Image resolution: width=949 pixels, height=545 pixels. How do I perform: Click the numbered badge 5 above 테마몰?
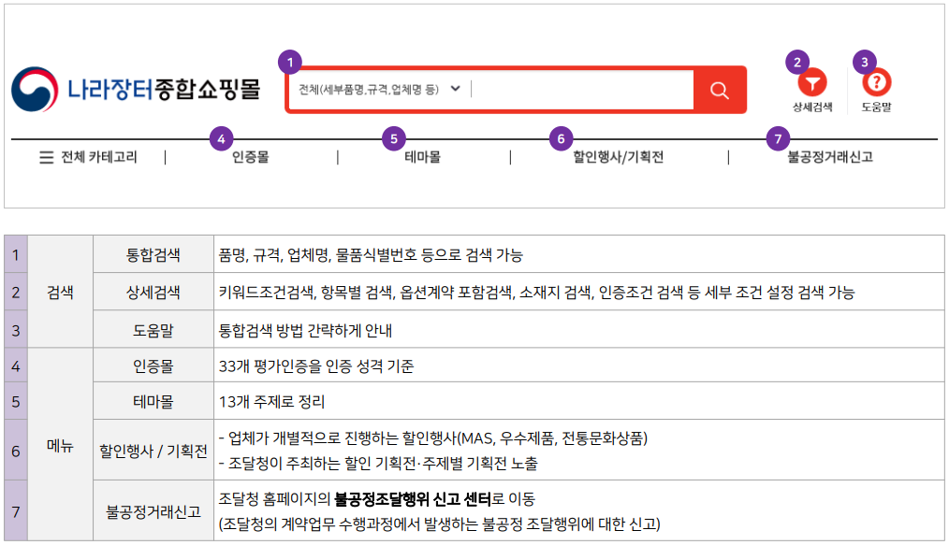click(x=394, y=140)
